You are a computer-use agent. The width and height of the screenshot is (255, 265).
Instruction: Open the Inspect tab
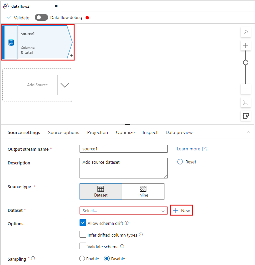[150, 132]
